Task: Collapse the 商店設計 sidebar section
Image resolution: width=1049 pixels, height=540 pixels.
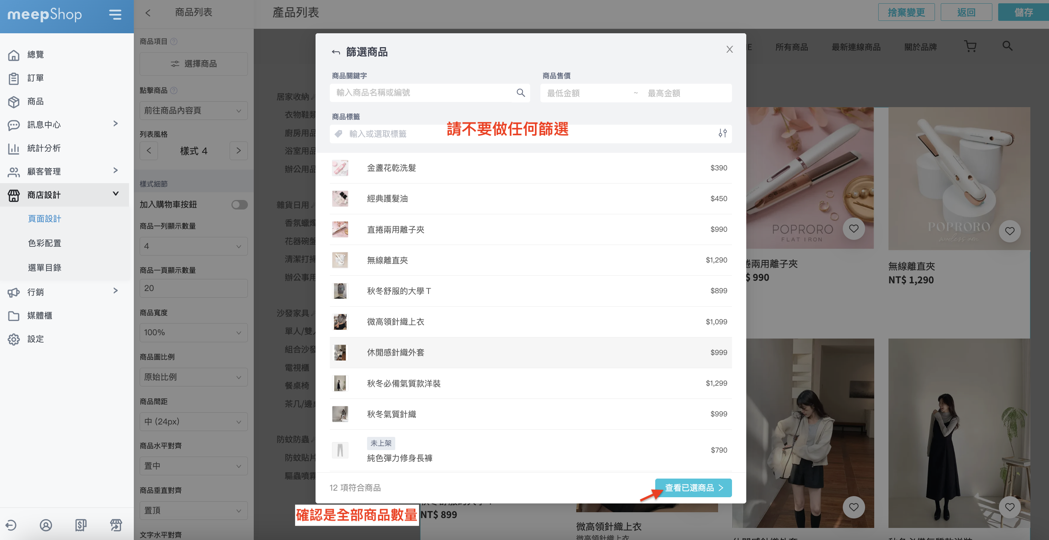Action: click(116, 194)
